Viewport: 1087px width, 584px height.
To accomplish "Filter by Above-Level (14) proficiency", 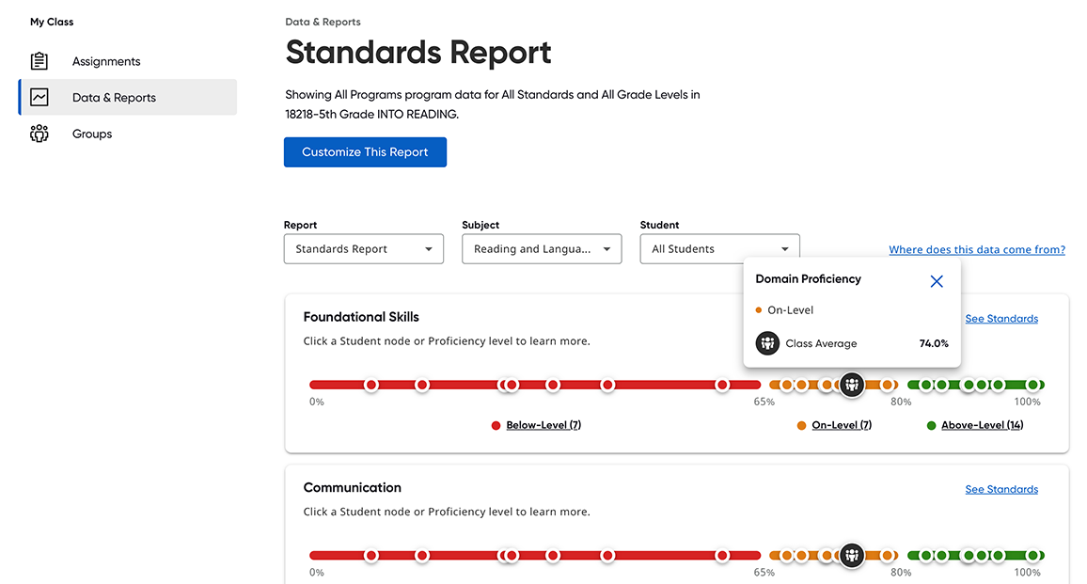I will coord(983,425).
